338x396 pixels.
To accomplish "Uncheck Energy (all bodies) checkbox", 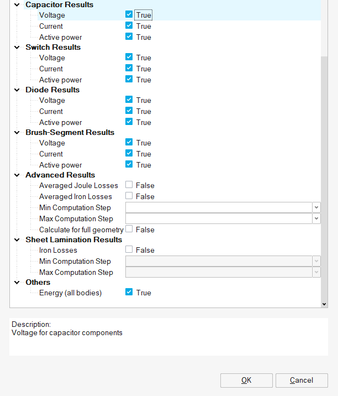I will pos(129,293).
